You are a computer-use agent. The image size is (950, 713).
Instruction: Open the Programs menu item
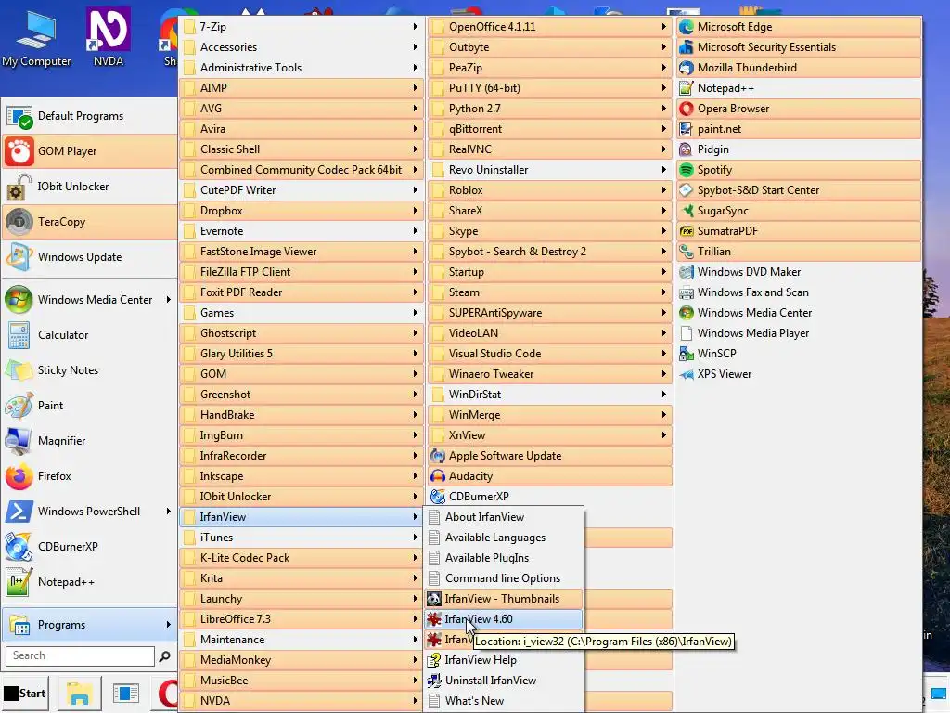[x=90, y=625]
